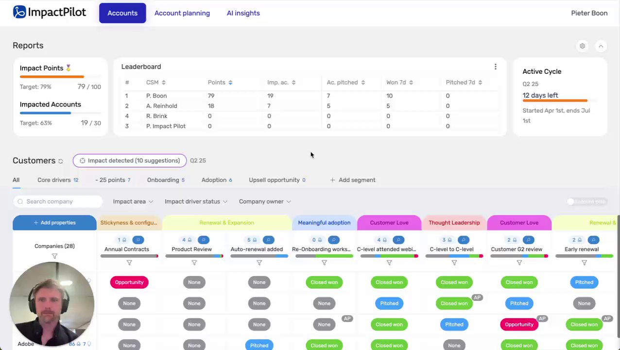Click blue badge icon above Early renewal
This screenshot has height=350, width=620.
coord(593,240)
